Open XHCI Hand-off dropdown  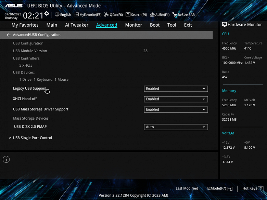click(176, 99)
